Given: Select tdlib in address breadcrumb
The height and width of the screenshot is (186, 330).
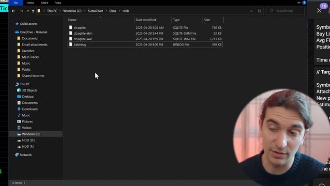Looking at the screenshot, I should 126,11.
